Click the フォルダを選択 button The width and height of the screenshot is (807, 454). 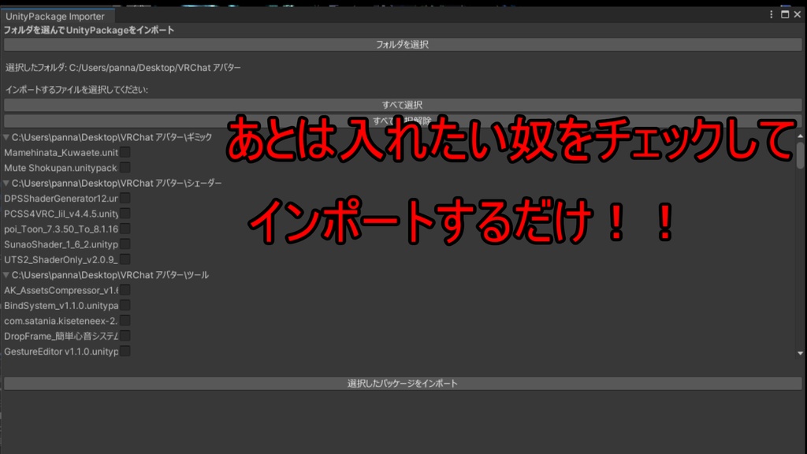click(x=403, y=45)
